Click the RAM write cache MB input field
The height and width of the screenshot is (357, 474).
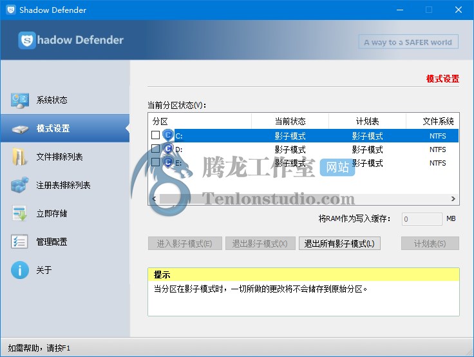[422, 218]
